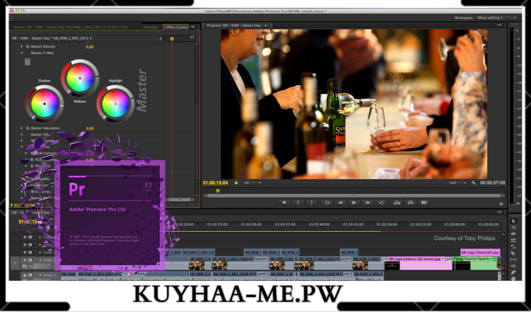531x312 pixels.
Task: Open the Fit zoom level dropdown
Action: click(x=253, y=183)
